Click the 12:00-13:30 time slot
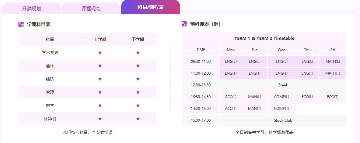 pos(201,85)
